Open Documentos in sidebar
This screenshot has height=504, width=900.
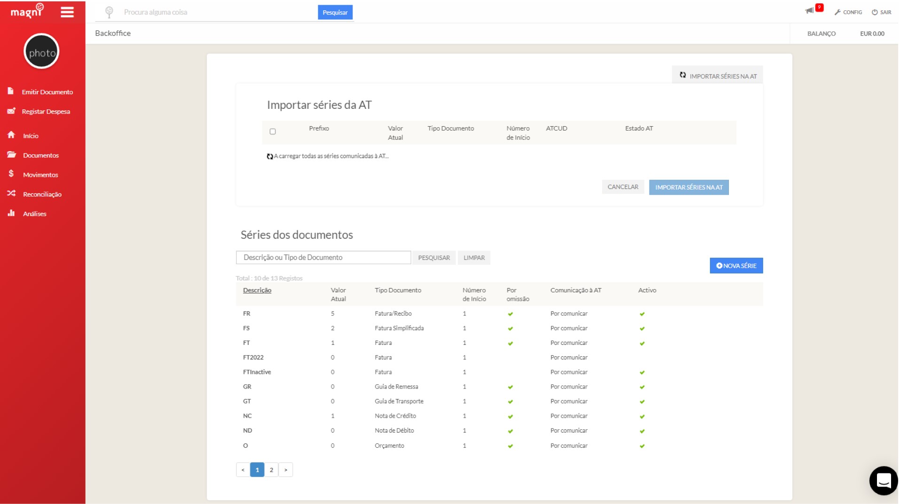pos(33,155)
